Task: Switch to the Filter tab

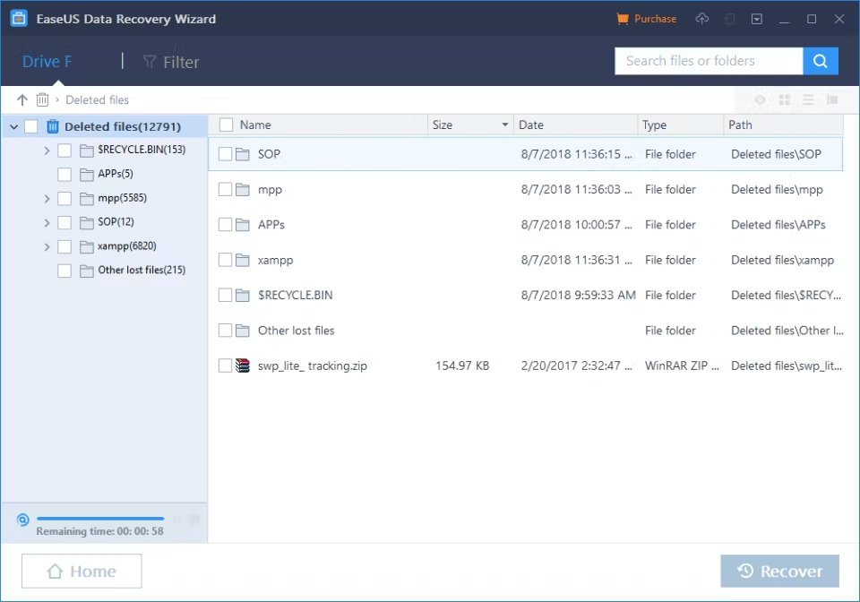Action: (170, 61)
